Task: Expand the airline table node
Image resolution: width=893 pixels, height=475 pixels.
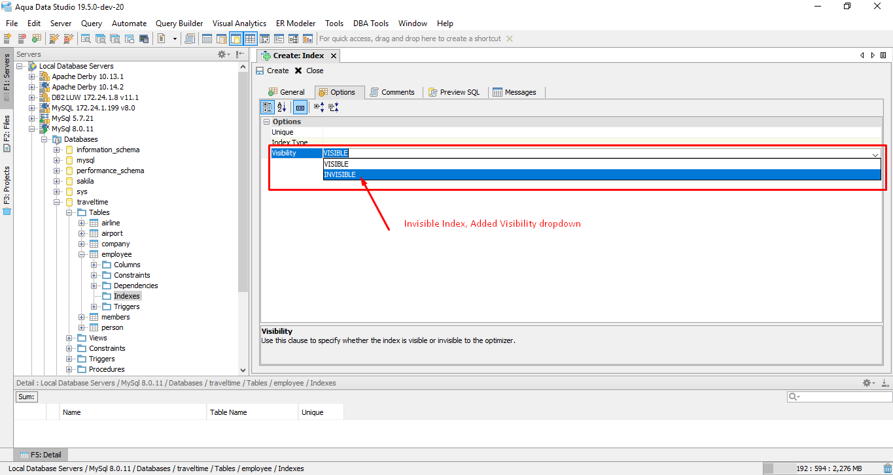Action: tap(82, 223)
